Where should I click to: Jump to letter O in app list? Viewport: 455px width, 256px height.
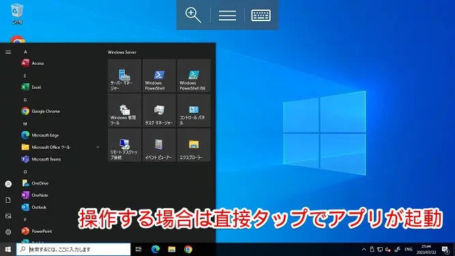click(x=25, y=171)
